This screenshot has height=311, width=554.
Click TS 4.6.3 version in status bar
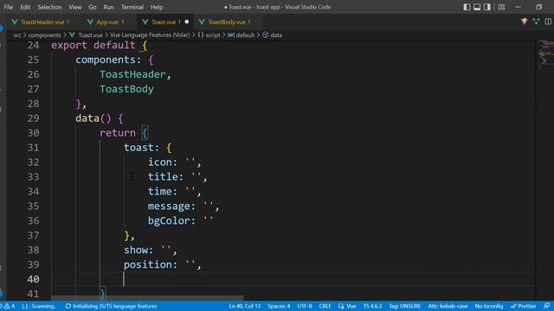click(x=372, y=306)
